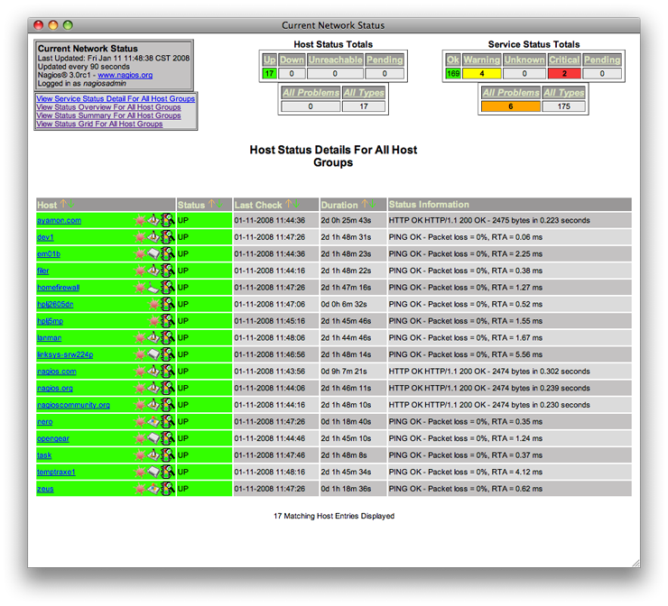The width and height of the screenshot is (668, 606).
Task: Open View Service Status Detail For All Host Groups
Action: 115,98
